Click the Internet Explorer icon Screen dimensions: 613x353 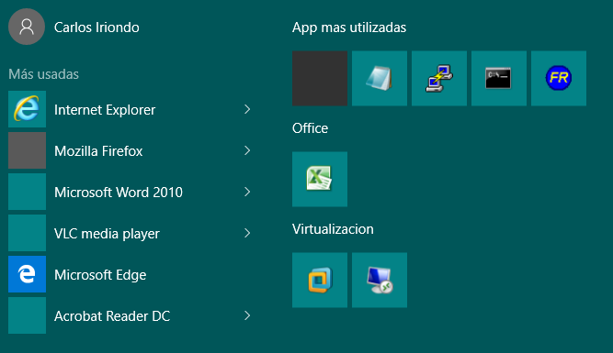27,109
